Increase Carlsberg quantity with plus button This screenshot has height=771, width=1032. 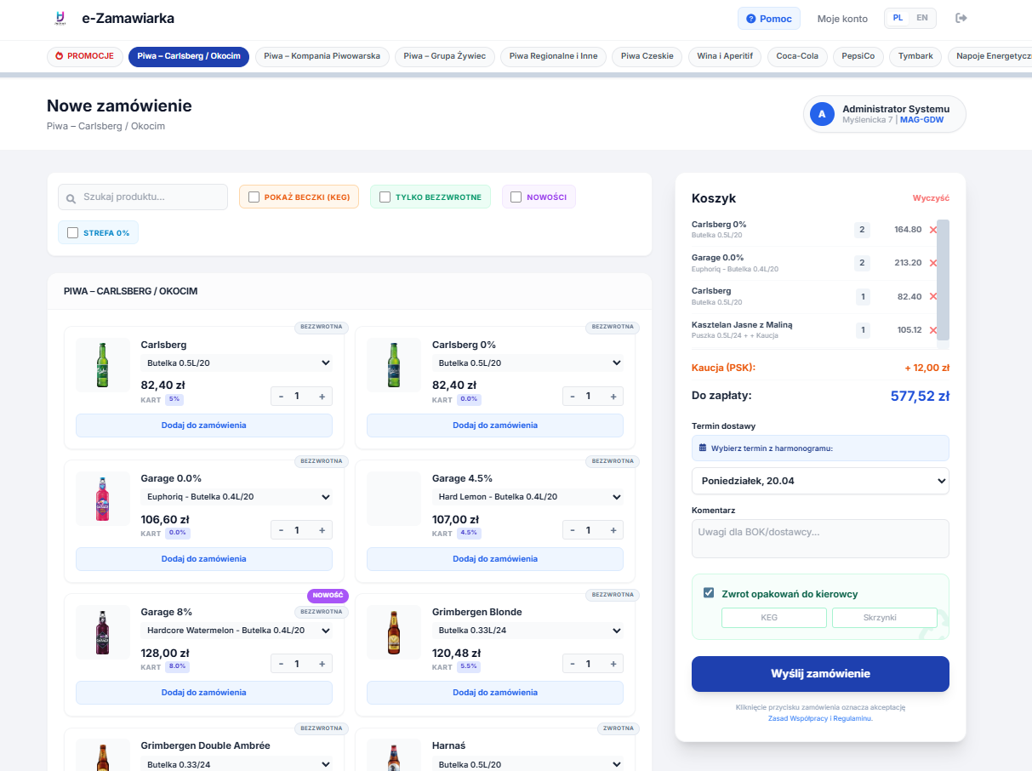point(322,397)
